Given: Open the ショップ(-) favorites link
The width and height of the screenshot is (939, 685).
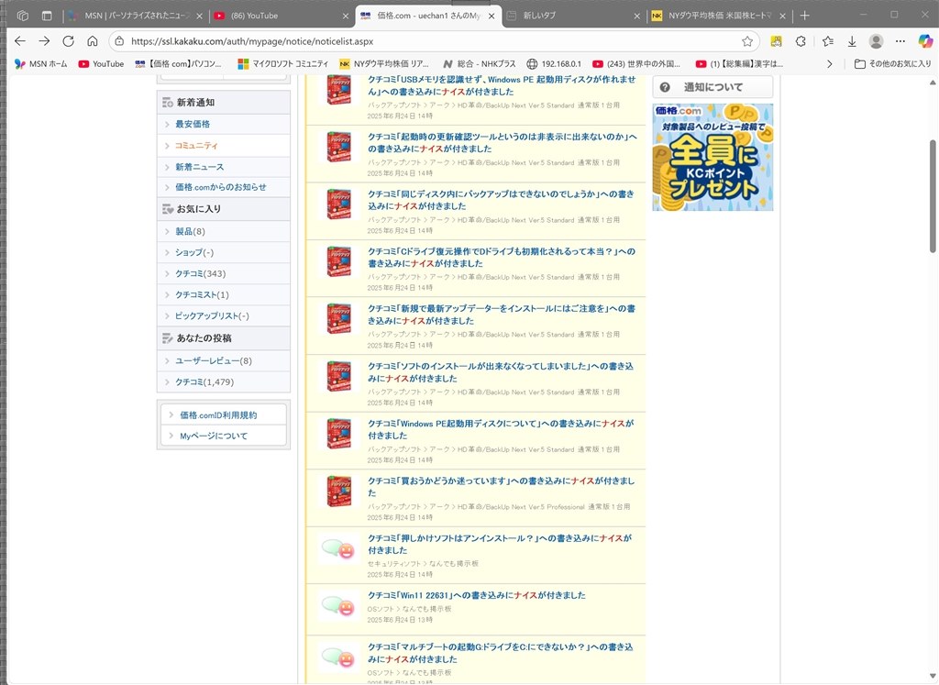Looking at the screenshot, I should (x=194, y=252).
